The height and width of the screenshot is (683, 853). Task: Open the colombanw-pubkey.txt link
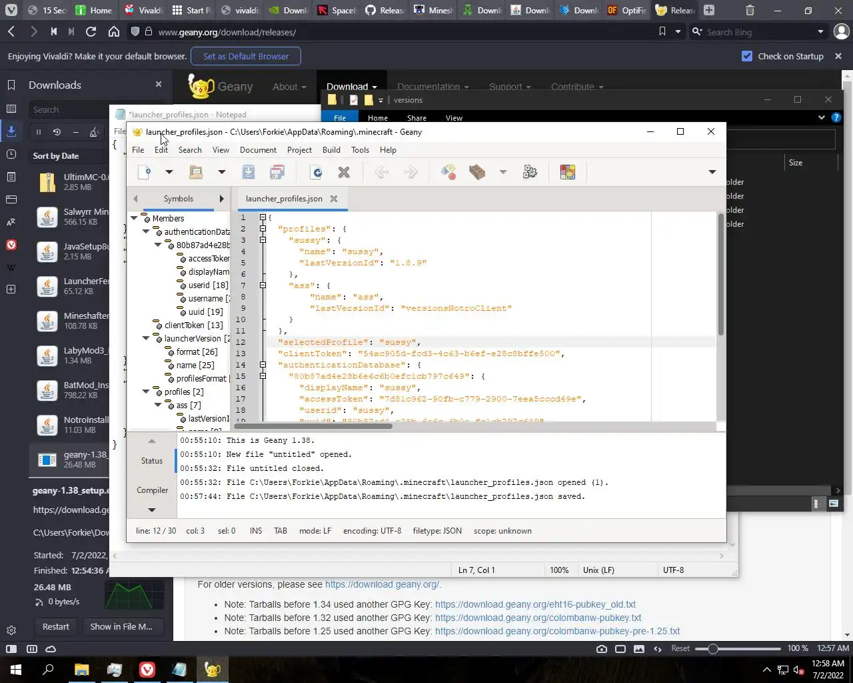[538, 618]
